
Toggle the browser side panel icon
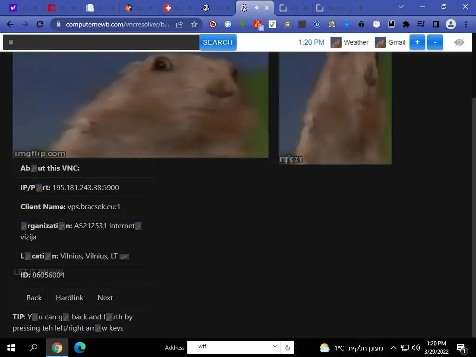(x=436, y=24)
